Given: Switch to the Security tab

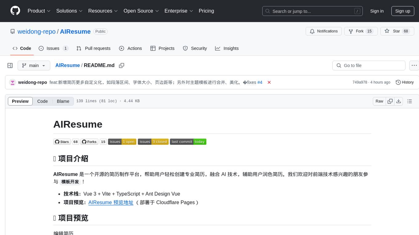Looking at the screenshot, I should tap(195, 48).
